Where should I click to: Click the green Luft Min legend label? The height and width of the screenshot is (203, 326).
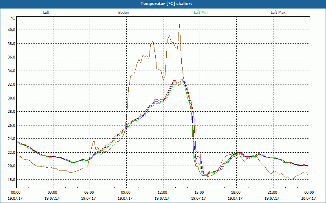[200, 13]
